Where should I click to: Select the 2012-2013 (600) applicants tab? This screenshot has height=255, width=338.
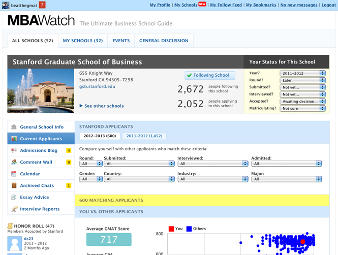point(100,136)
